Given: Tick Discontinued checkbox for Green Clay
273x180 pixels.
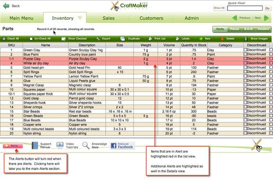Looking at the screenshot, I should pyautogui.click(x=245, y=50).
